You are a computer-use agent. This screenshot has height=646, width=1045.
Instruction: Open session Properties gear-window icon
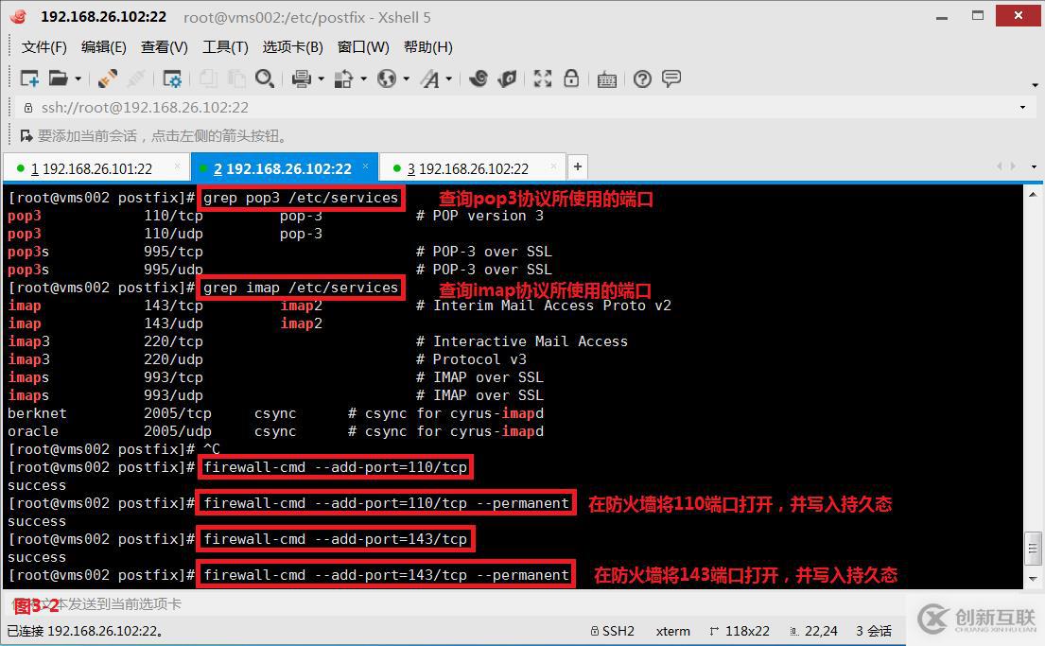[x=172, y=79]
